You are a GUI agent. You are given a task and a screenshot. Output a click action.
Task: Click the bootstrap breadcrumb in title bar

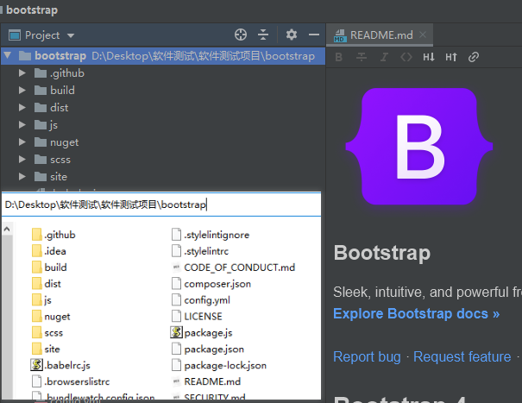point(32,9)
